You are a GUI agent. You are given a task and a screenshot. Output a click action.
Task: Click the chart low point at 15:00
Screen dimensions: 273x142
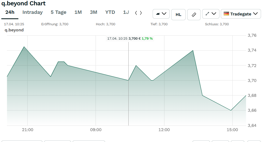231,110
